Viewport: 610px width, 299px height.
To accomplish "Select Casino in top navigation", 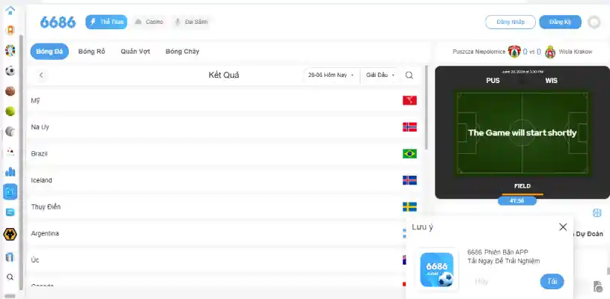I will point(149,22).
